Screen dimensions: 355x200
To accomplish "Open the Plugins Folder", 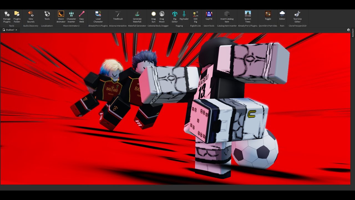I will tap(17, 17).
